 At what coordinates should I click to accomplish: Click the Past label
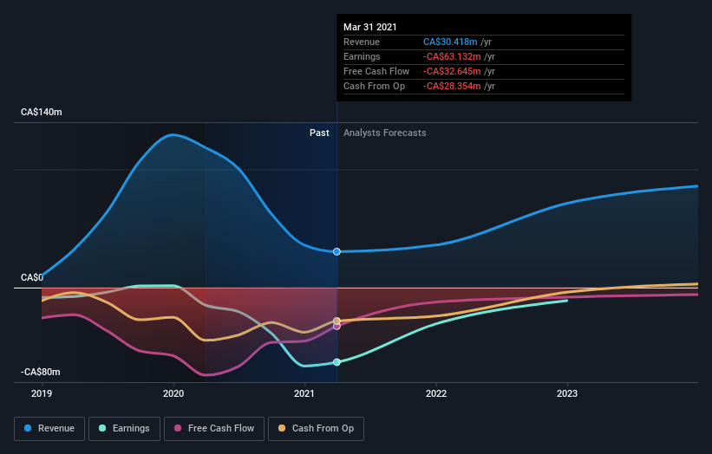(319, 133)
